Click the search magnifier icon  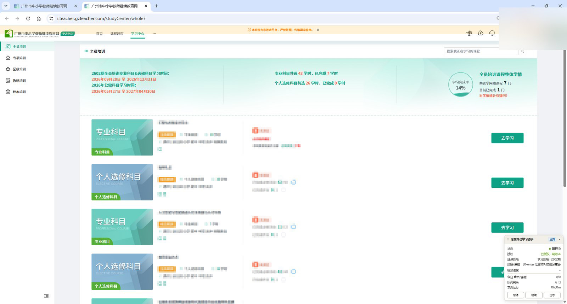point(522,51)
